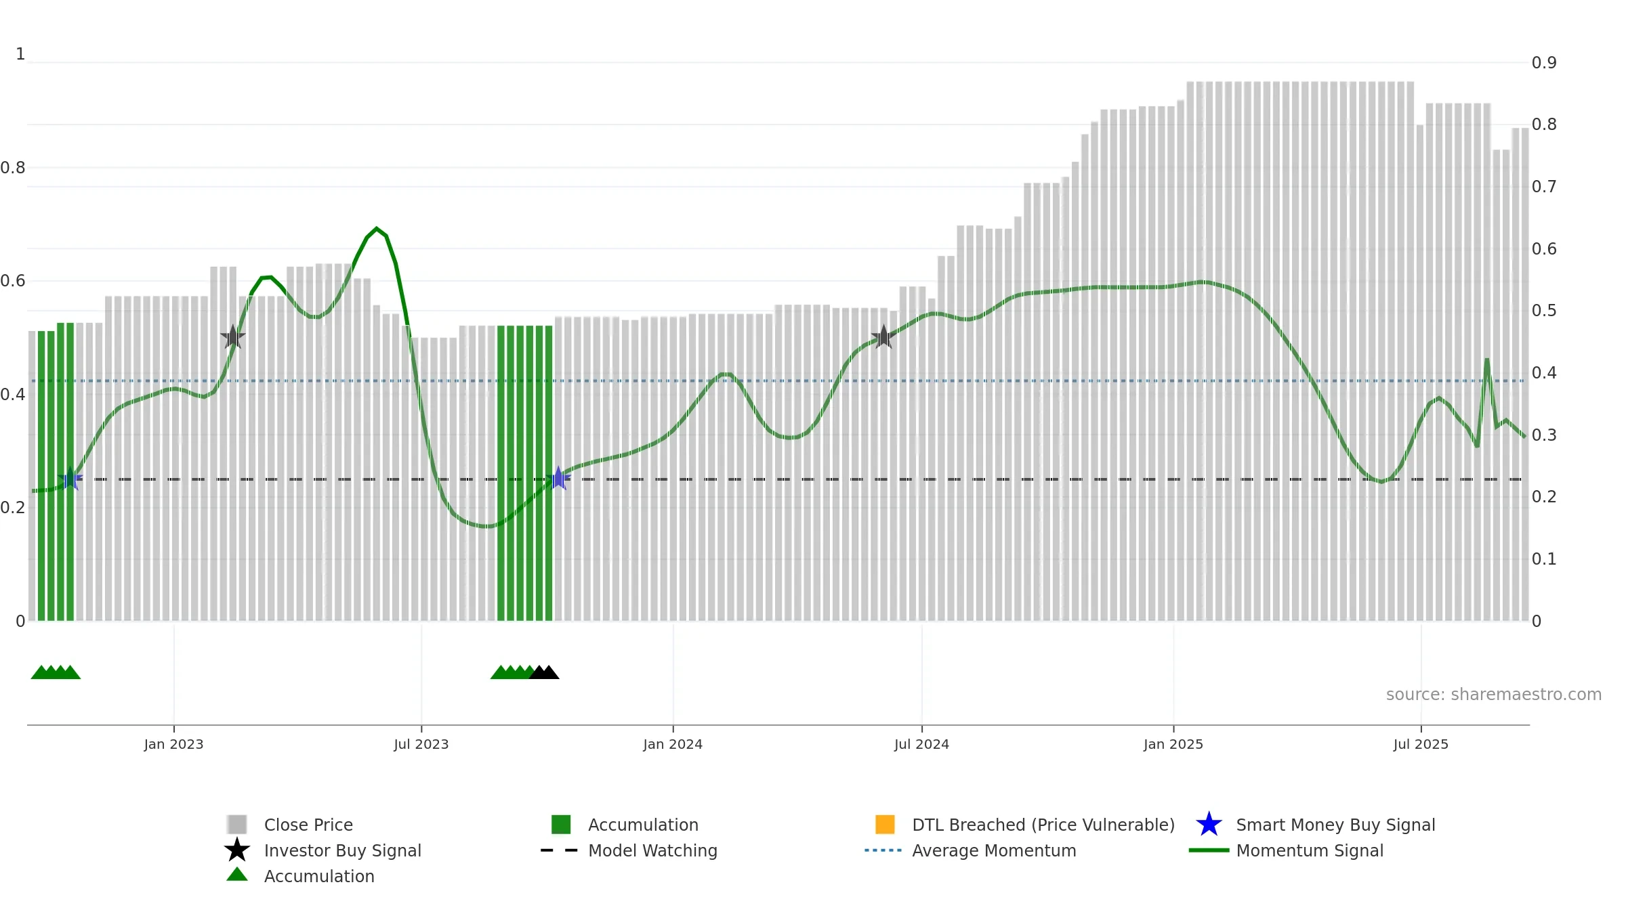Click the Jul 2023 axis label
Image resolution: width=1626 pixels, height=914 pixels.
(421, 745)
